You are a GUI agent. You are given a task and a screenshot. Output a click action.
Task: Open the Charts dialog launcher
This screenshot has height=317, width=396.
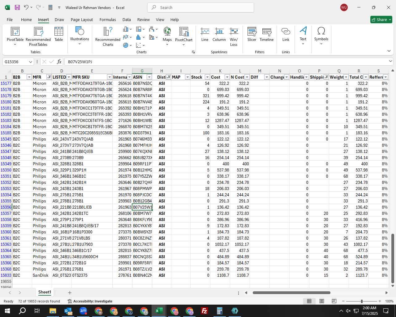pos(193,52)
